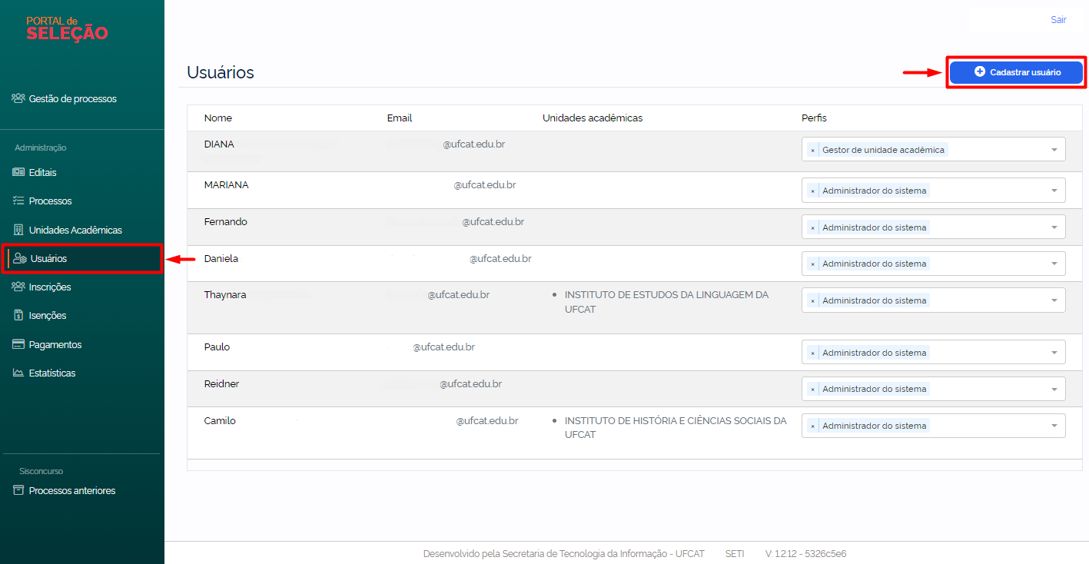Remove Thaynara's Administrador do sistema tag
This screenshot has width=1089, height=564.
coord(812,300)
